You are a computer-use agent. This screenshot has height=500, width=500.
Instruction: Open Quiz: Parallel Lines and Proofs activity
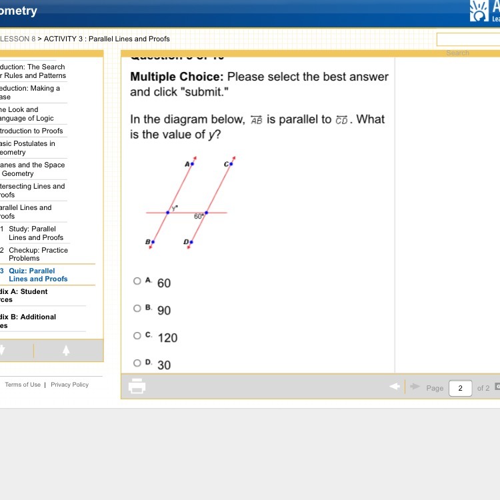[x=38, y=275]
